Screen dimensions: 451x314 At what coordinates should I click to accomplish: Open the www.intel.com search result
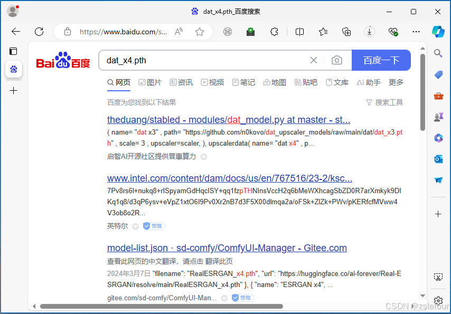pos(230,178)
